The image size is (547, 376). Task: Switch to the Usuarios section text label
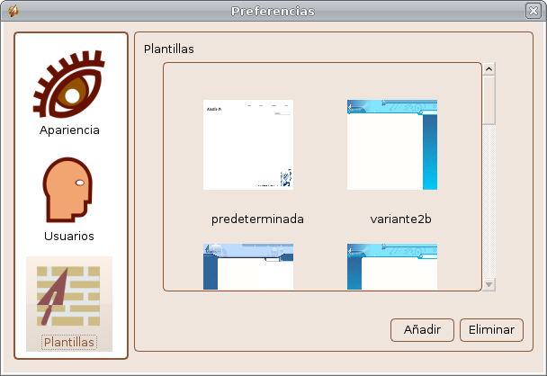click(x=69, y=236)
